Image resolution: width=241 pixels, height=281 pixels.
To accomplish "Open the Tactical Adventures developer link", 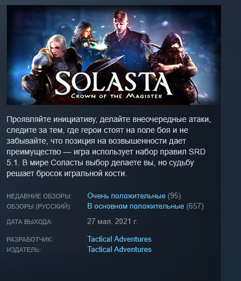I will pos(119,239).
